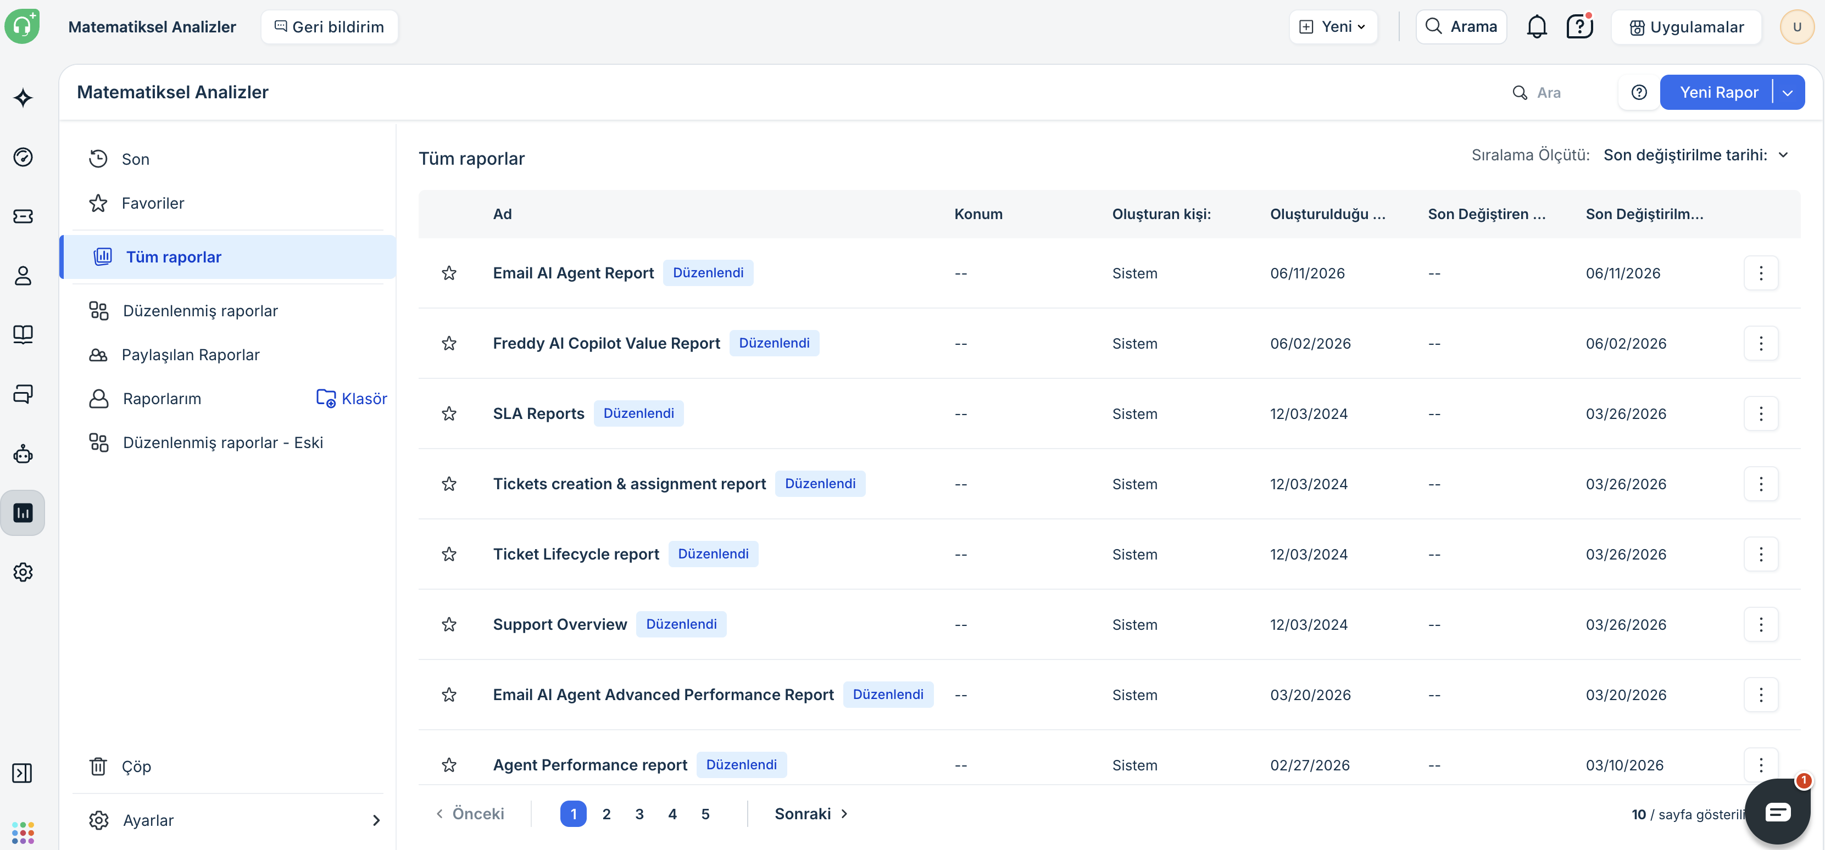This screenshot has width=1825, height=850.
Task: Click the Geri bildirim button
Action: (330, 27)
